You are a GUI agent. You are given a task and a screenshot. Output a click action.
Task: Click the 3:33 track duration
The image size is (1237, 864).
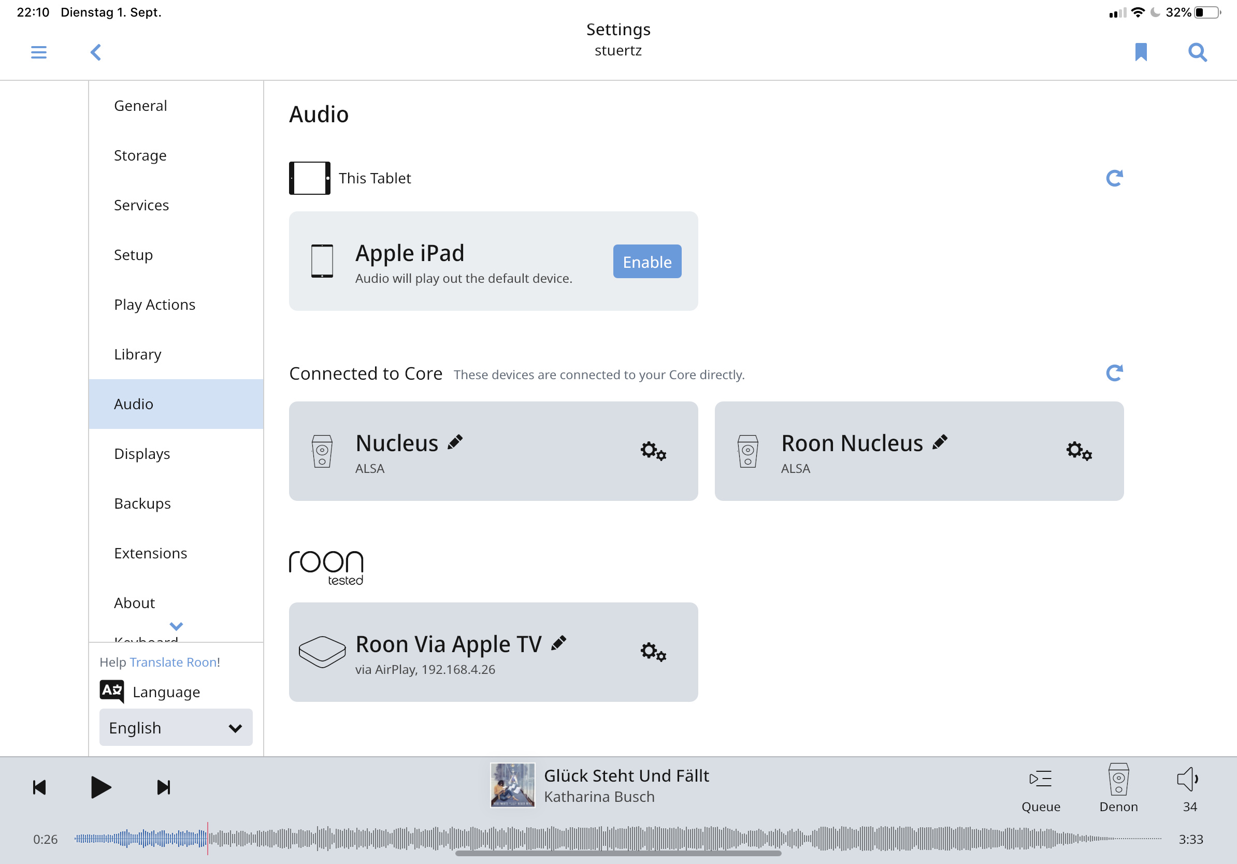click(1191, 839)
